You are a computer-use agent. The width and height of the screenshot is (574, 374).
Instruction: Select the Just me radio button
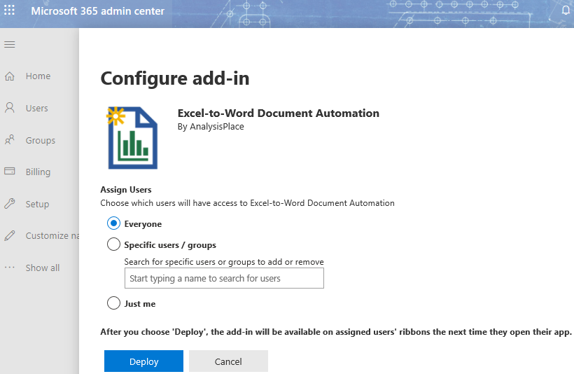pyautogui.click(x=113, y=303)
